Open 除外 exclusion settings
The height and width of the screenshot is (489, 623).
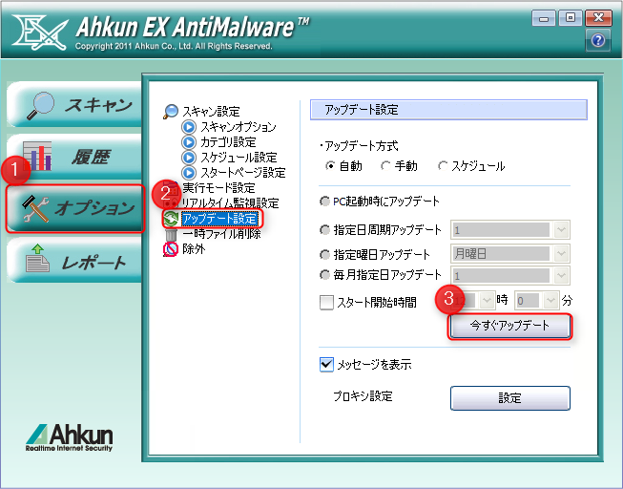click(194, 249)
